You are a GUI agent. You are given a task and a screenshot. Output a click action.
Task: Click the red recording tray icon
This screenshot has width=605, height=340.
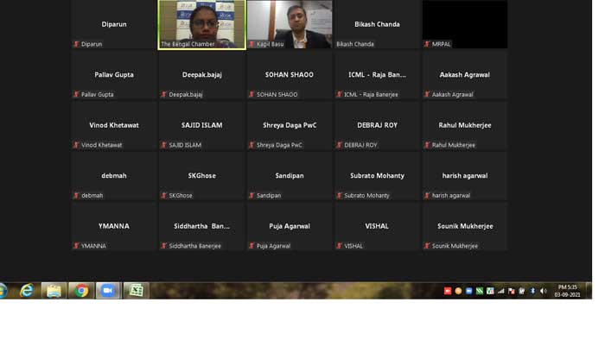(x=448, y=291)
